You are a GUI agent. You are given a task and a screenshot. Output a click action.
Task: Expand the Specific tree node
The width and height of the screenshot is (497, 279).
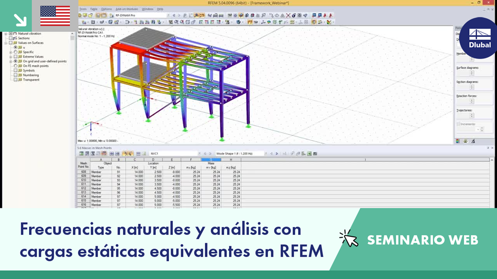[11, 52]
